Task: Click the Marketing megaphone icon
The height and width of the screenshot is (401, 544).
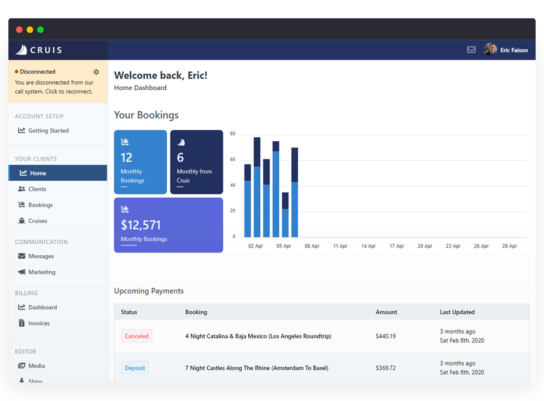Action: coord(21,272)
